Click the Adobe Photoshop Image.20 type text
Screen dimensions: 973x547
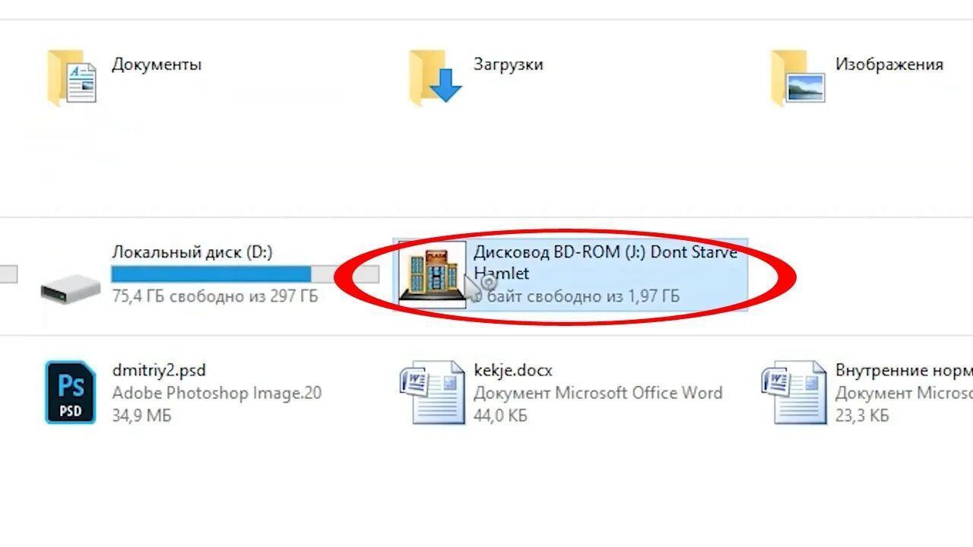coord(217,393)
